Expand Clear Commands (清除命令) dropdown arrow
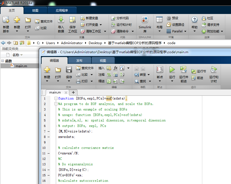This screenshot has height=184, width=231. click(133, 31)
